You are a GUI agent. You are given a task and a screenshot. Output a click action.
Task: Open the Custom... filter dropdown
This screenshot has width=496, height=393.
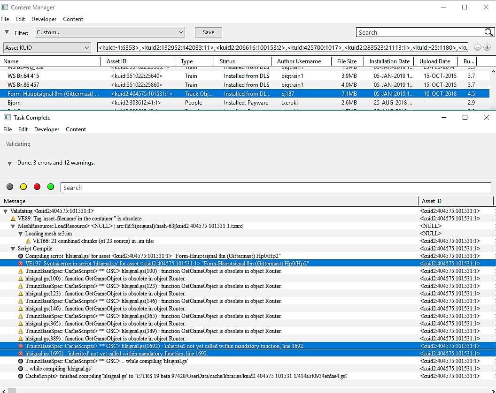tap(109, 32)
